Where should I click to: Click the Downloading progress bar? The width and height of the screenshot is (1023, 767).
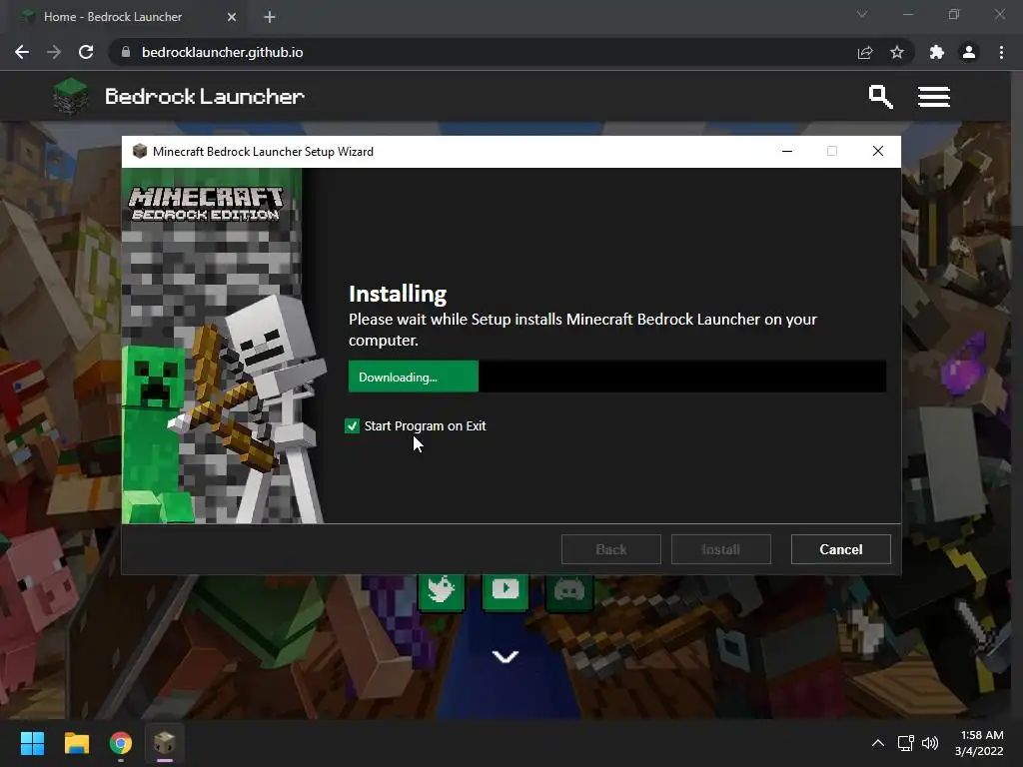pos(617,377)
